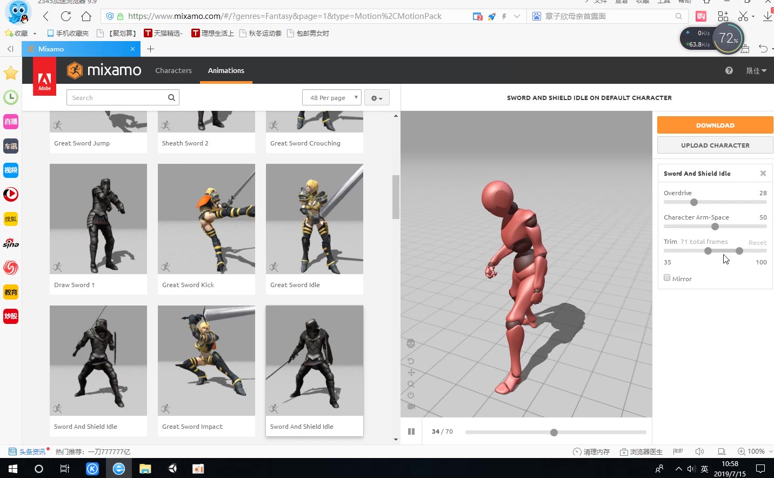Mute the speaker in the Windows taskbar

(691, 468)
